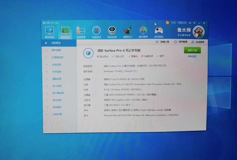Select 内存信息 in the sidebar
This screenshot has height=160, width=237.
click(x=57, y=72)
